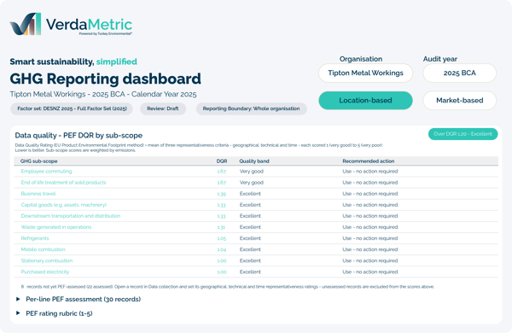The image size is (512, 333).
Task: Switch to Market-based reporting
Action: (x=459, y=100)
